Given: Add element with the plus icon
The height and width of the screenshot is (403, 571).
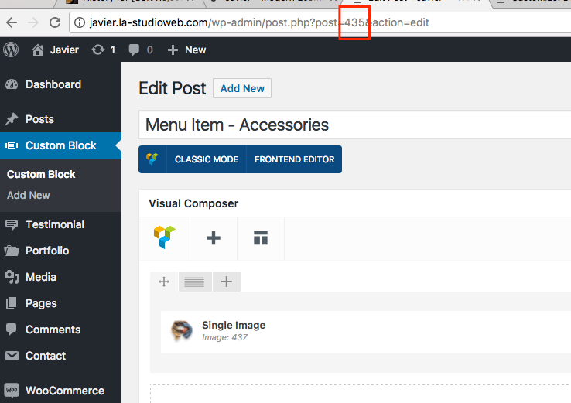Looking at the screenshot, I should pos(214,237).
